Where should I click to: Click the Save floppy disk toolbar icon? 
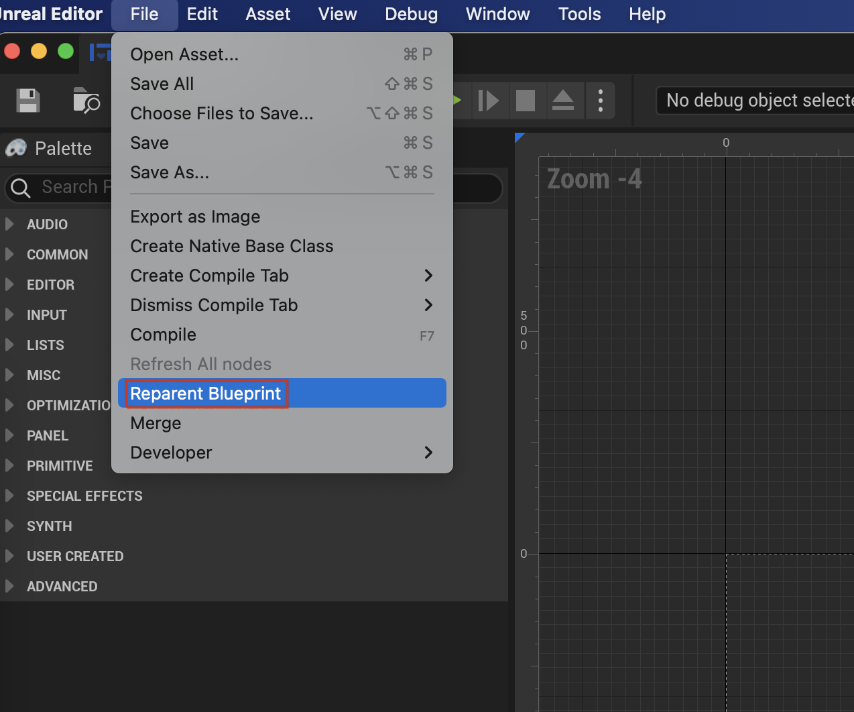28,101
